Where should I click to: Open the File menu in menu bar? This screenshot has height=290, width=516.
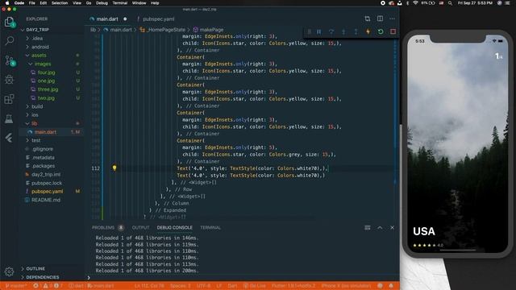pos(32,3)
